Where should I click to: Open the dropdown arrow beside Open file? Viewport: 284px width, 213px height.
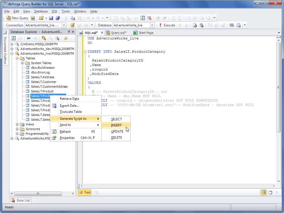[x=46, y=18]
